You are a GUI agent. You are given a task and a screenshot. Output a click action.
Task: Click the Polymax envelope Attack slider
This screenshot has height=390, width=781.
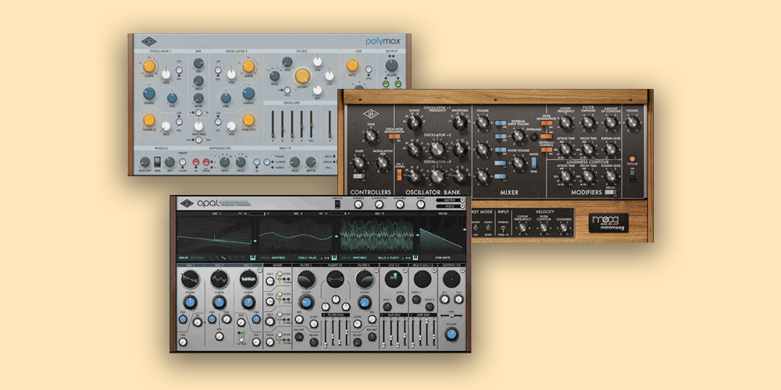click(273, 124)
